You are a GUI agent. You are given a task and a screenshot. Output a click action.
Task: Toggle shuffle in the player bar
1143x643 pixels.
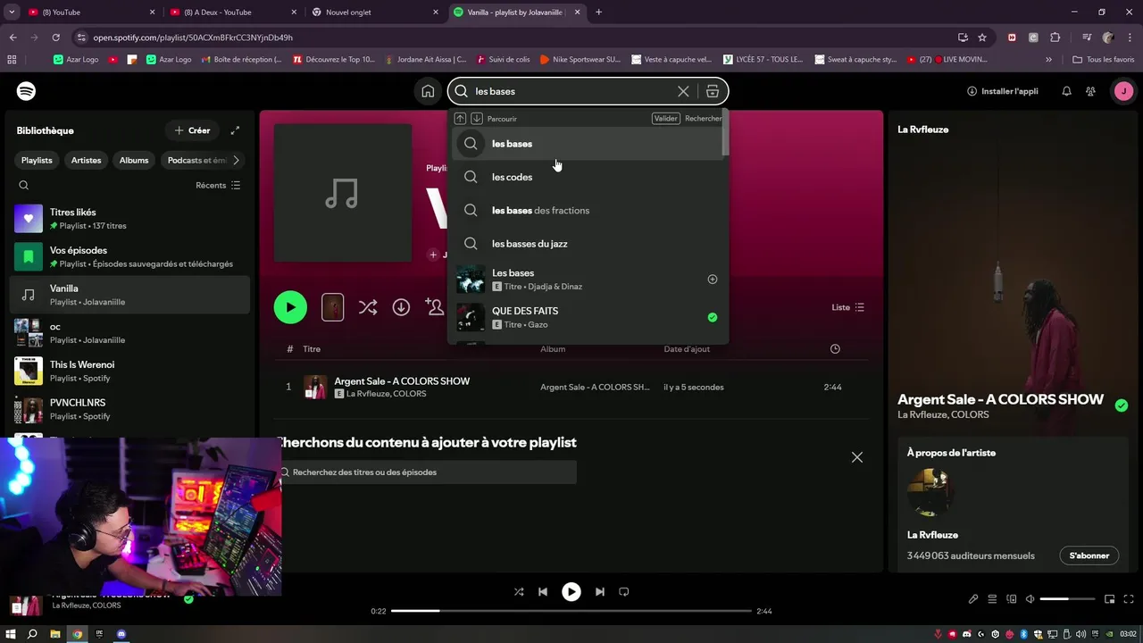[519, 591]
